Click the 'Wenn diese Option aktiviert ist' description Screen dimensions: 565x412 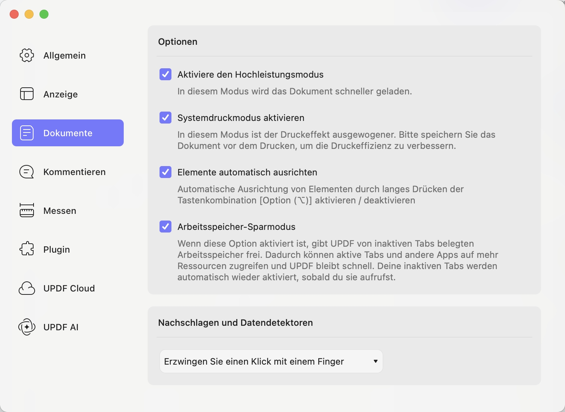click(338, 260)
